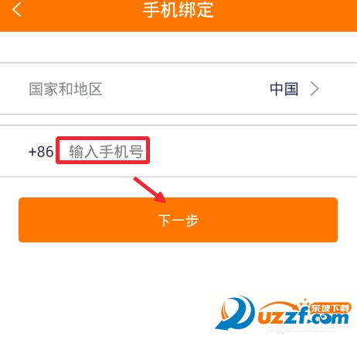Expand the chevron next to 中国
Screen dimensions: 357x343
tap(314, 89)
